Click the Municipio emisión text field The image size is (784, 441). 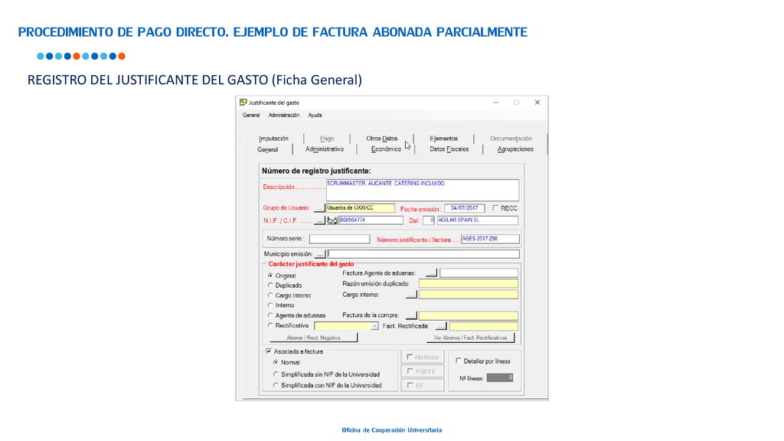(423, 254)
